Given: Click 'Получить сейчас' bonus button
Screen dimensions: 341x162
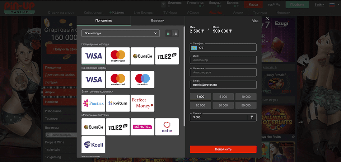Looking at the screenshot, I should coord(62,49).
